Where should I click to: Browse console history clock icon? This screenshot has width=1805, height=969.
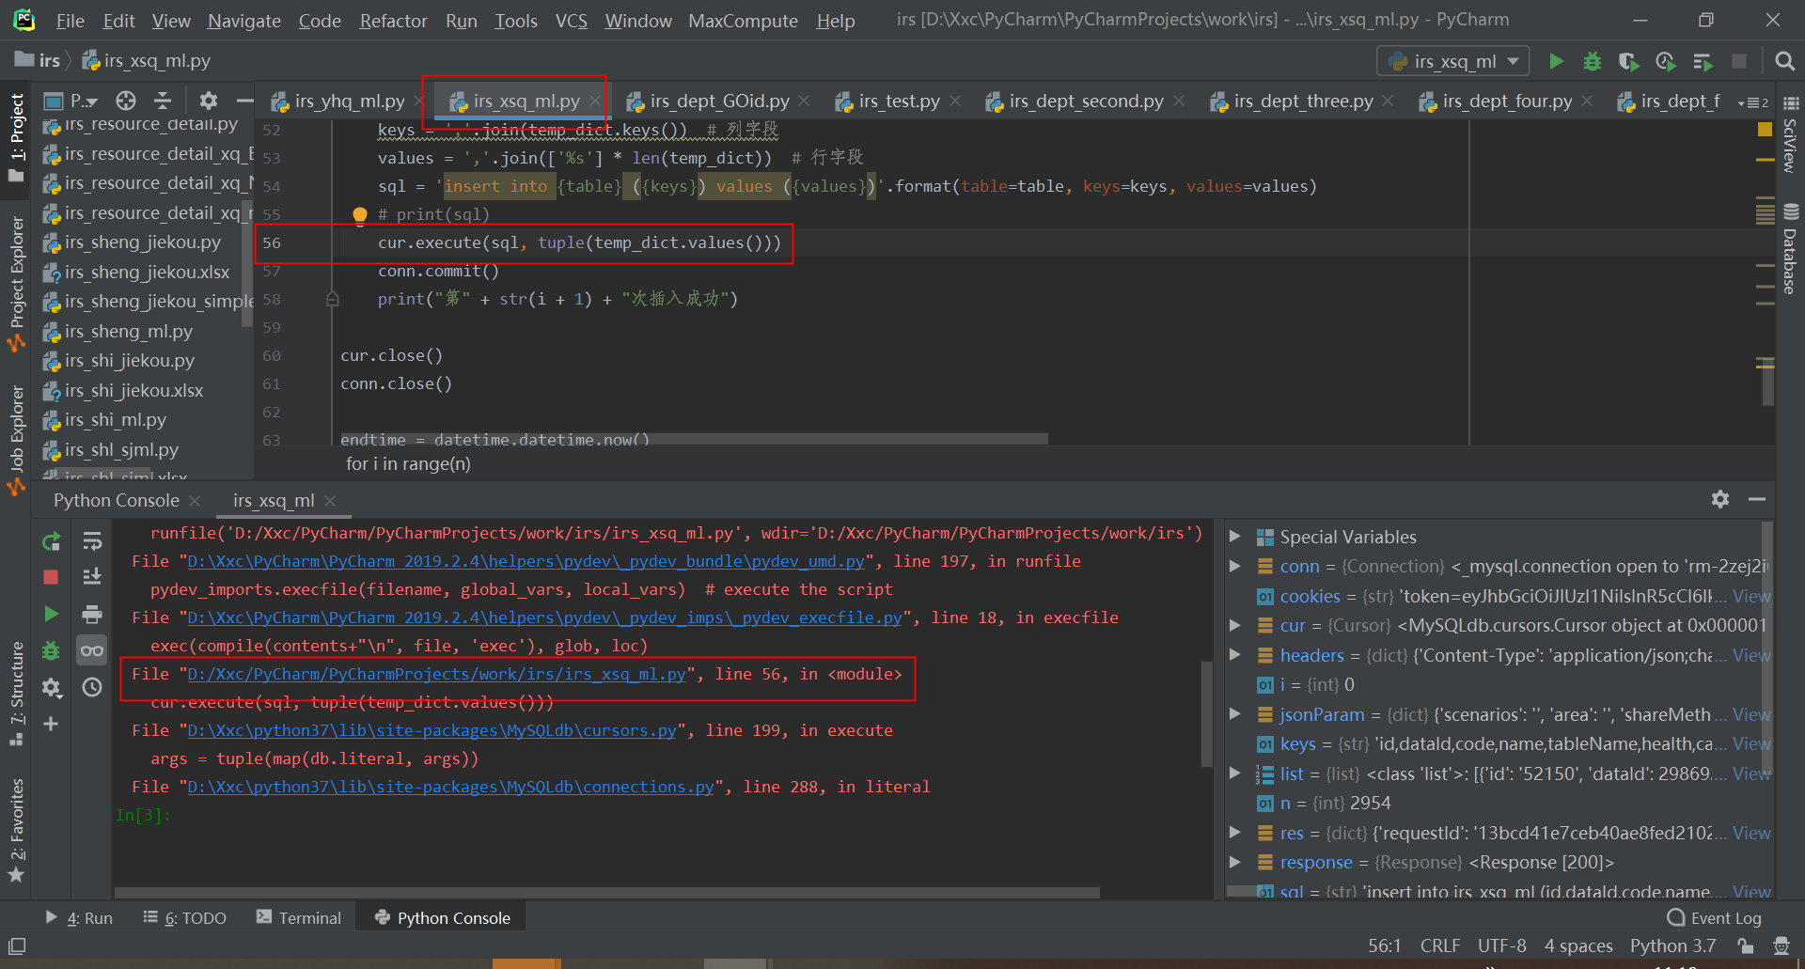coord(92,687)
